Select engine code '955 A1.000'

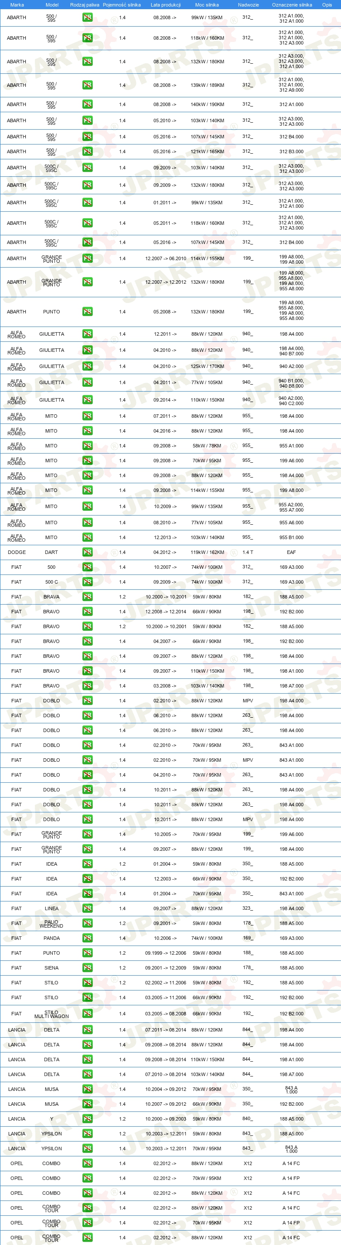(291, 446)
